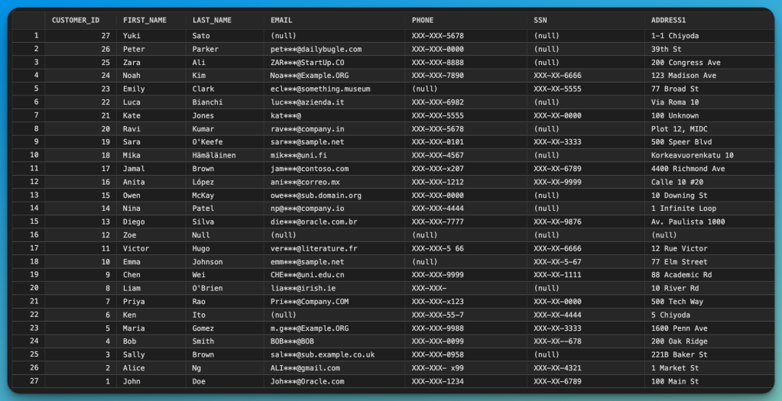Click the CUSTOMER_ID column header

coord(76,20)
